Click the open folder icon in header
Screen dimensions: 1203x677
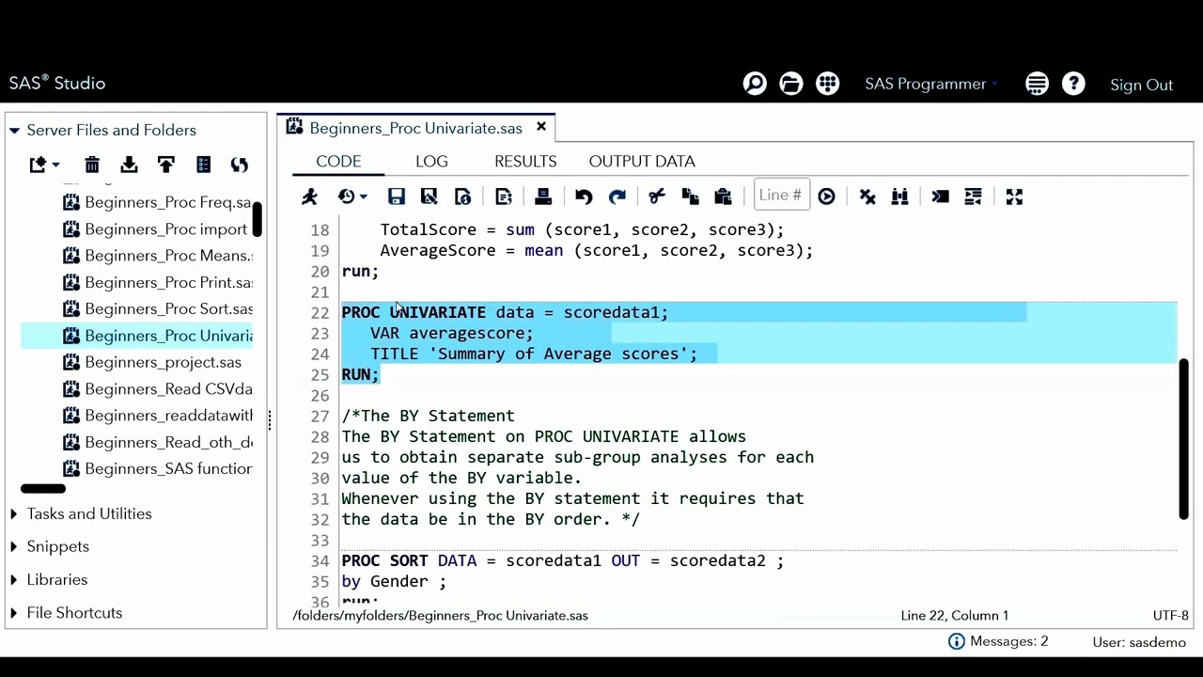click(x=791, y=84)
